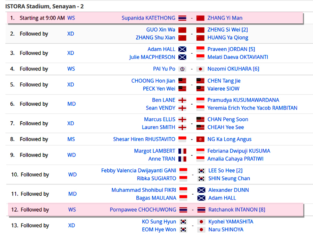Open Yeremia Erich Yoche Yacob RAMBITAN link
313x234 pixels.
[x=252, y=108]
